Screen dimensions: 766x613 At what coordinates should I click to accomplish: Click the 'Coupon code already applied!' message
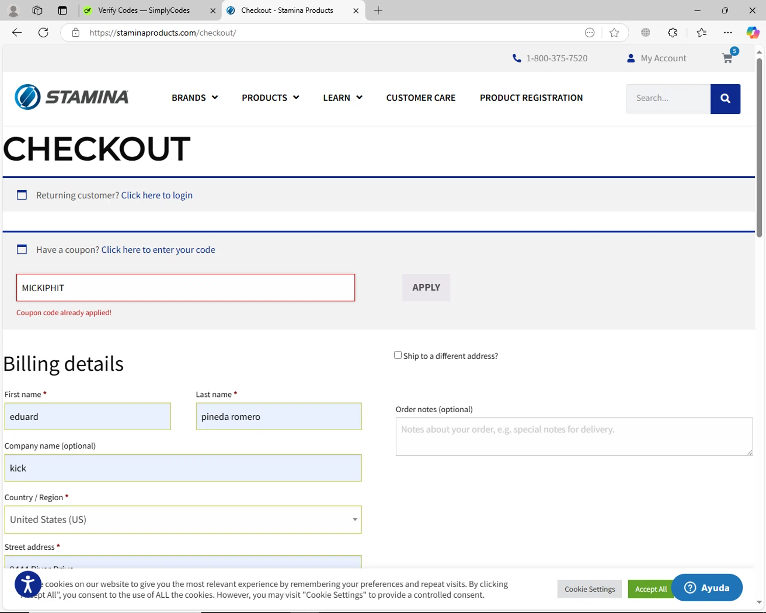(64, 313)
